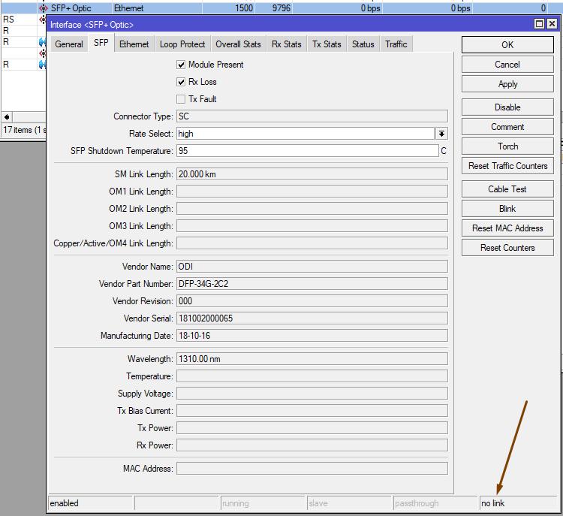Click the enabled status indicator
563x516 pixels.
[x=91, y=503]
